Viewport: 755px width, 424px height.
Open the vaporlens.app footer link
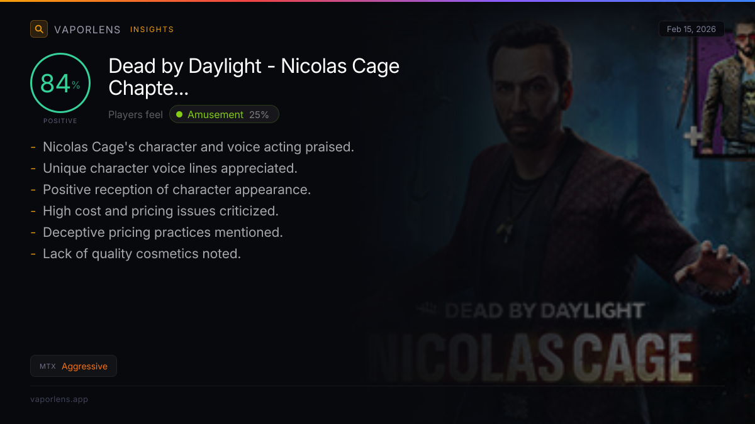59,399
